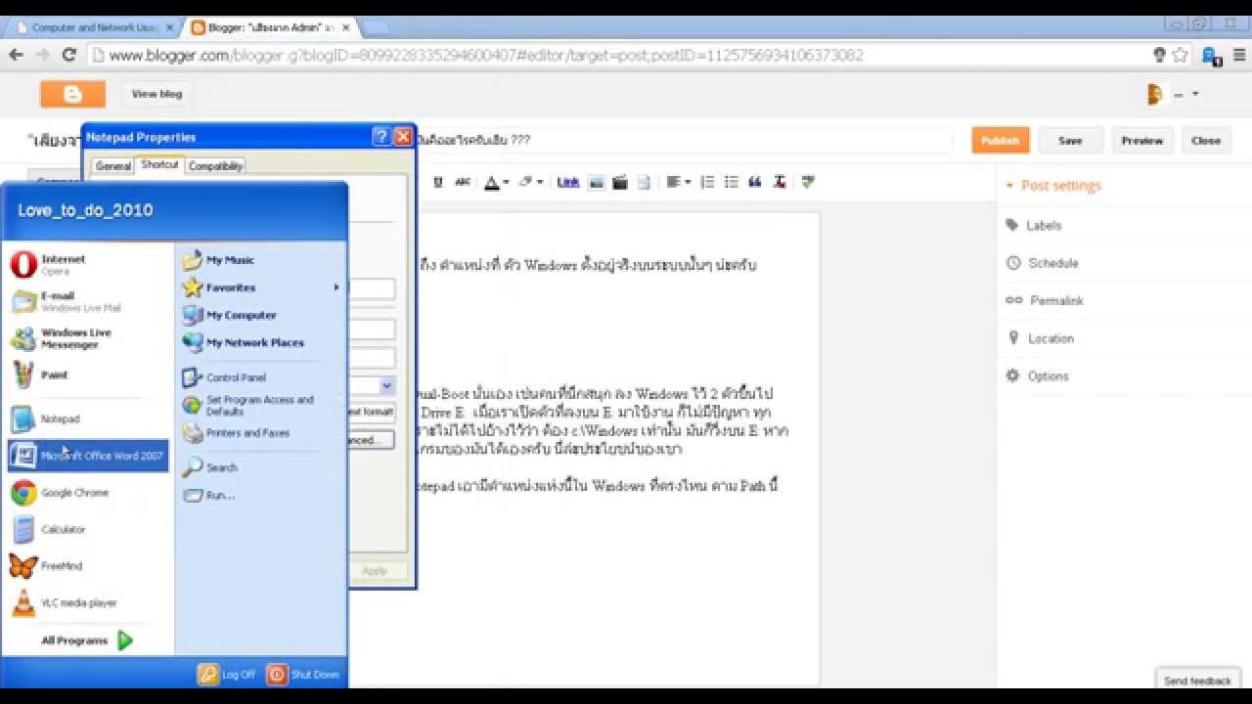The height and width of the screenshot is (704, 1252).
Task: Open highlight color dropdown arrow
Action: 540,183
